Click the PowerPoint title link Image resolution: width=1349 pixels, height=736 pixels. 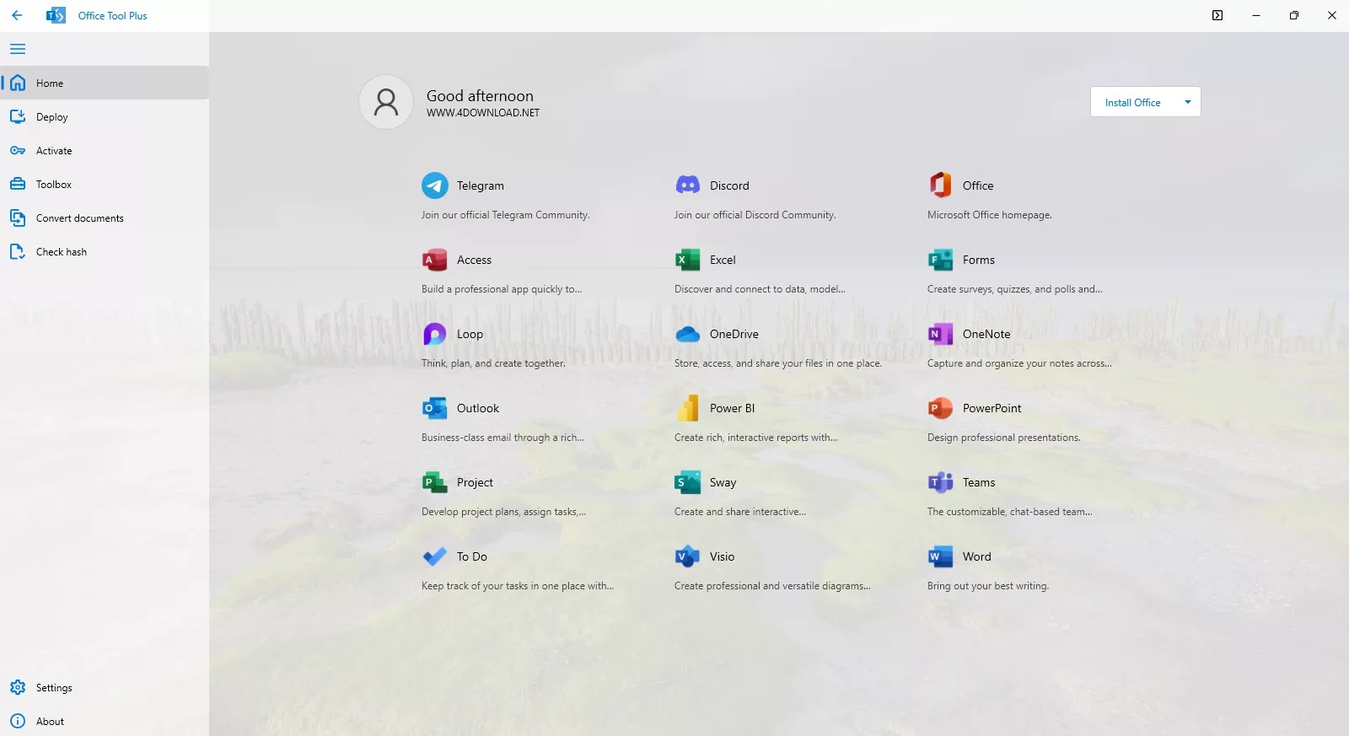tap(992, 408)
